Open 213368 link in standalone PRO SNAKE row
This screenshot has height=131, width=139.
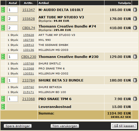[29, 99]
